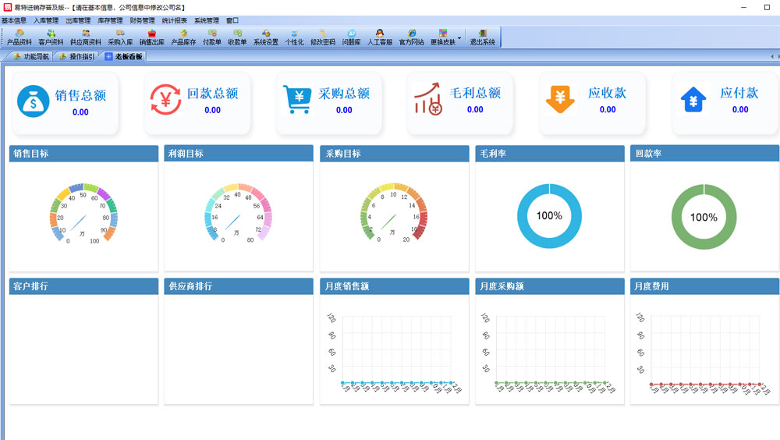Screen dimensions: 780x440
Task: Click the 回款总额 value 0.00
Action: click(x=212, y=110)
